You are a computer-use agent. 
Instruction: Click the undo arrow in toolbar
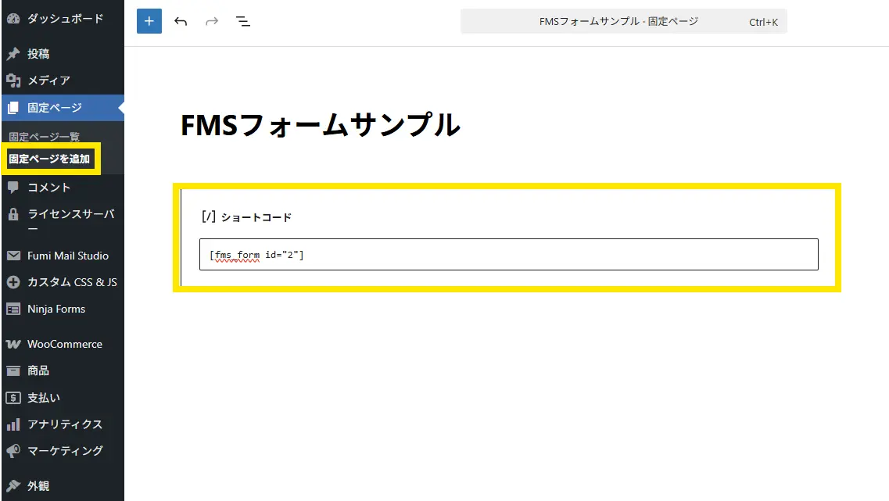(181, 21)
